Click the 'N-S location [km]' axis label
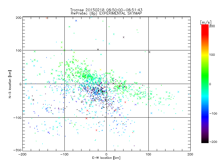Screen dimensions: 224x168 pos(10,84)
